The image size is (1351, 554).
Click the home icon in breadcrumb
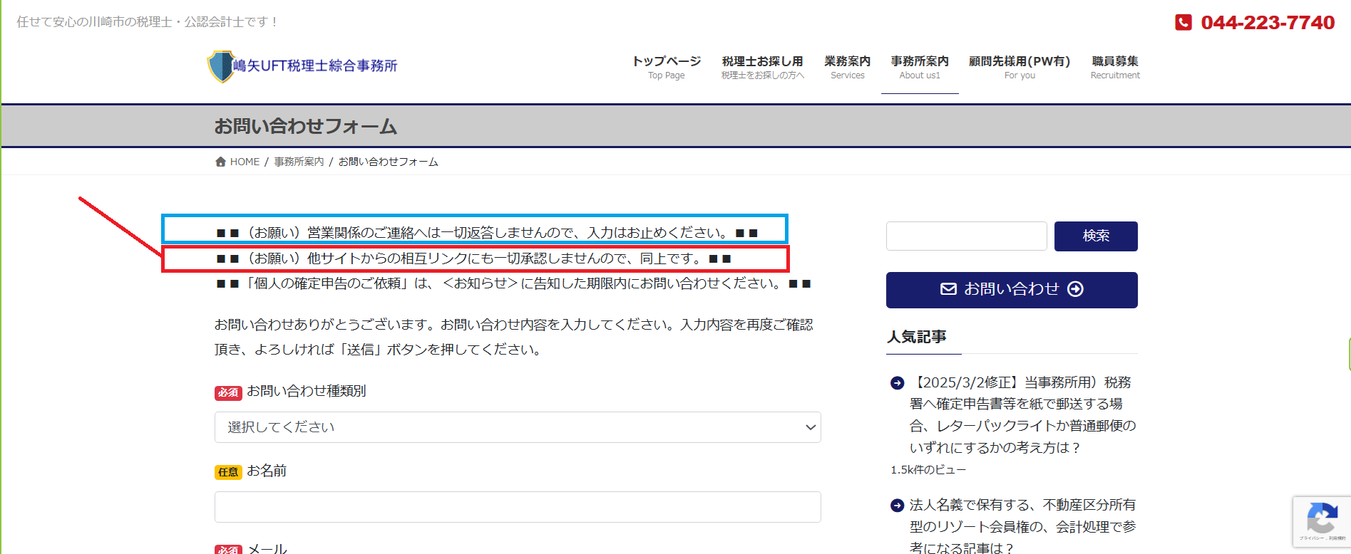[x=220, y=162]
